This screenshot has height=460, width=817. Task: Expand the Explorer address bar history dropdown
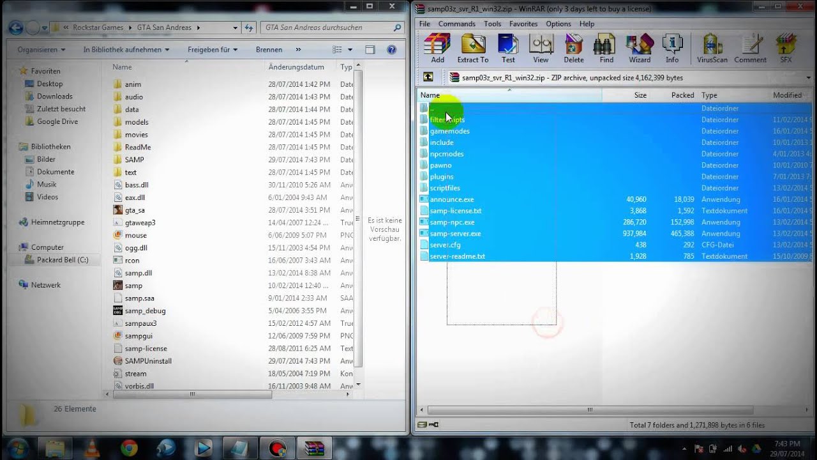(x=236, y=27)
